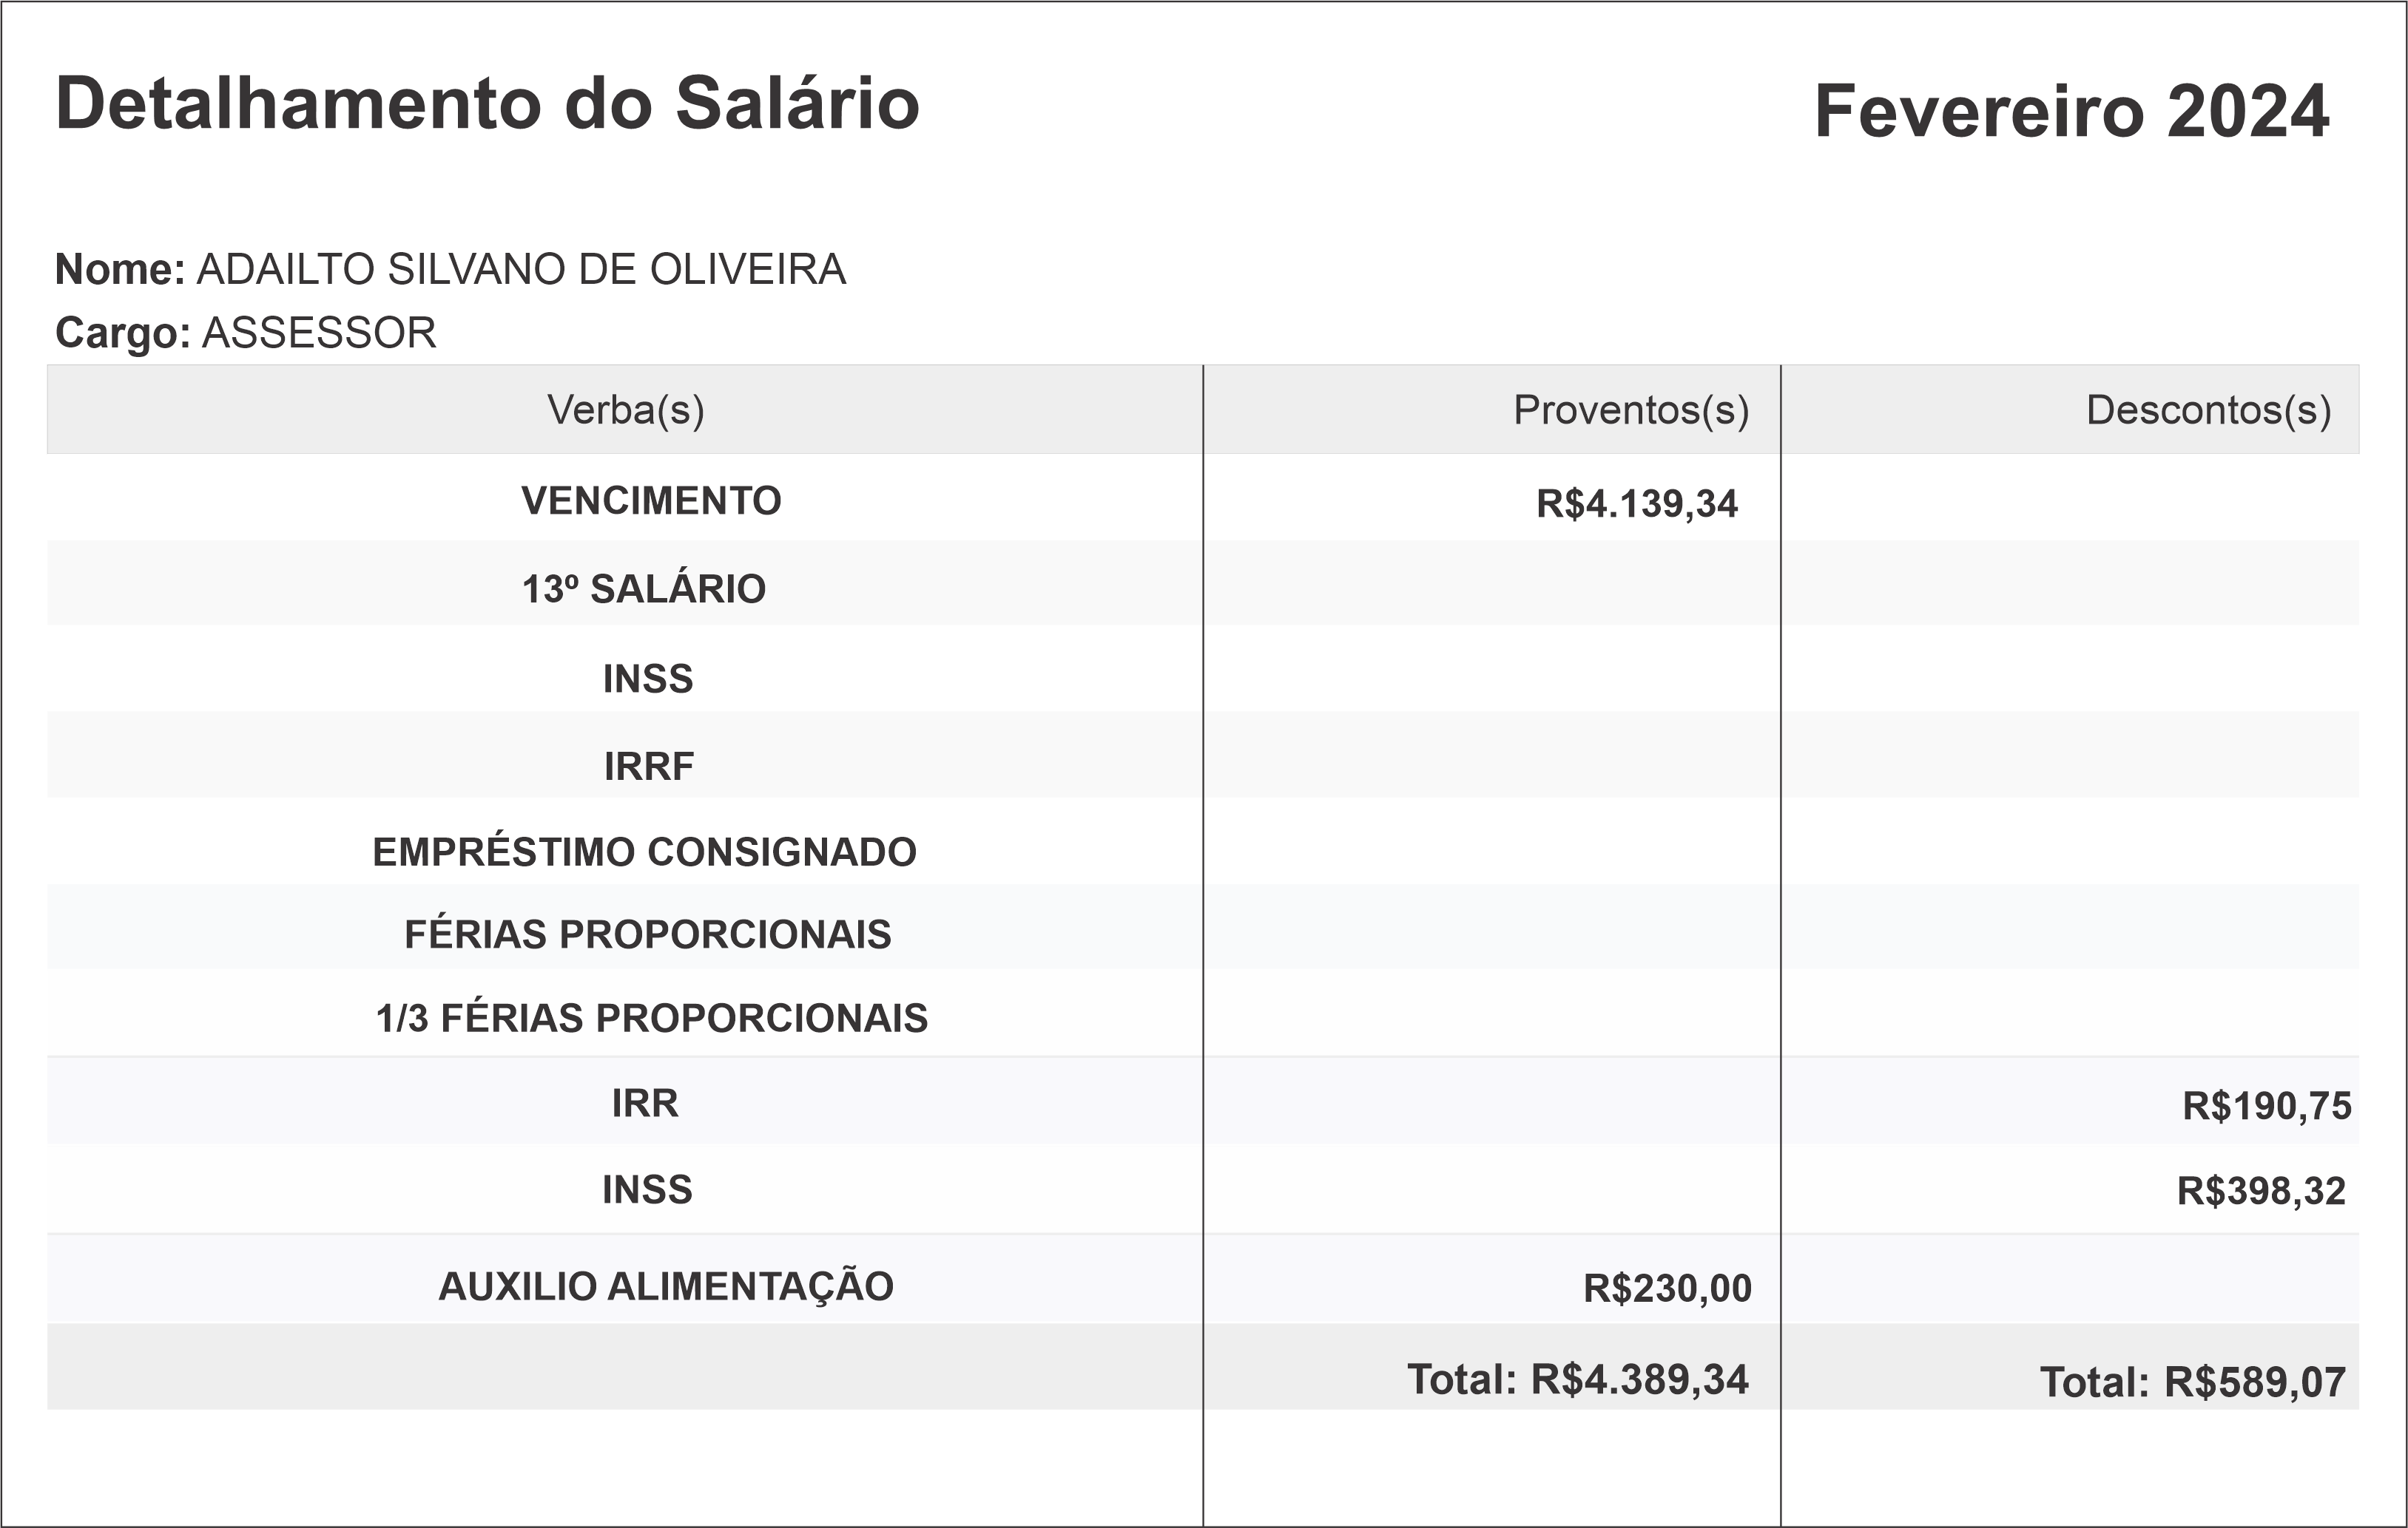Click the IRRF row label
The image size is (2408, 1528).
point(648,767)
